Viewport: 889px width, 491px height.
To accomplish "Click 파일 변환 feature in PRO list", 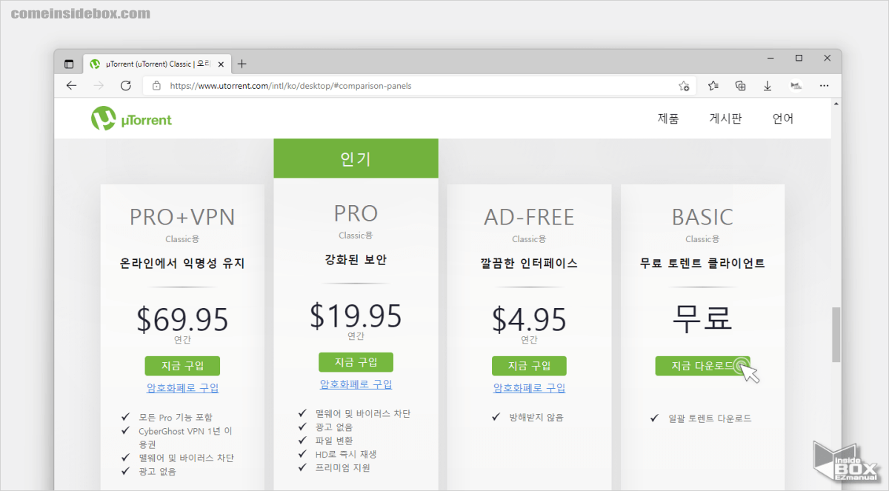I will click(334, 441).
